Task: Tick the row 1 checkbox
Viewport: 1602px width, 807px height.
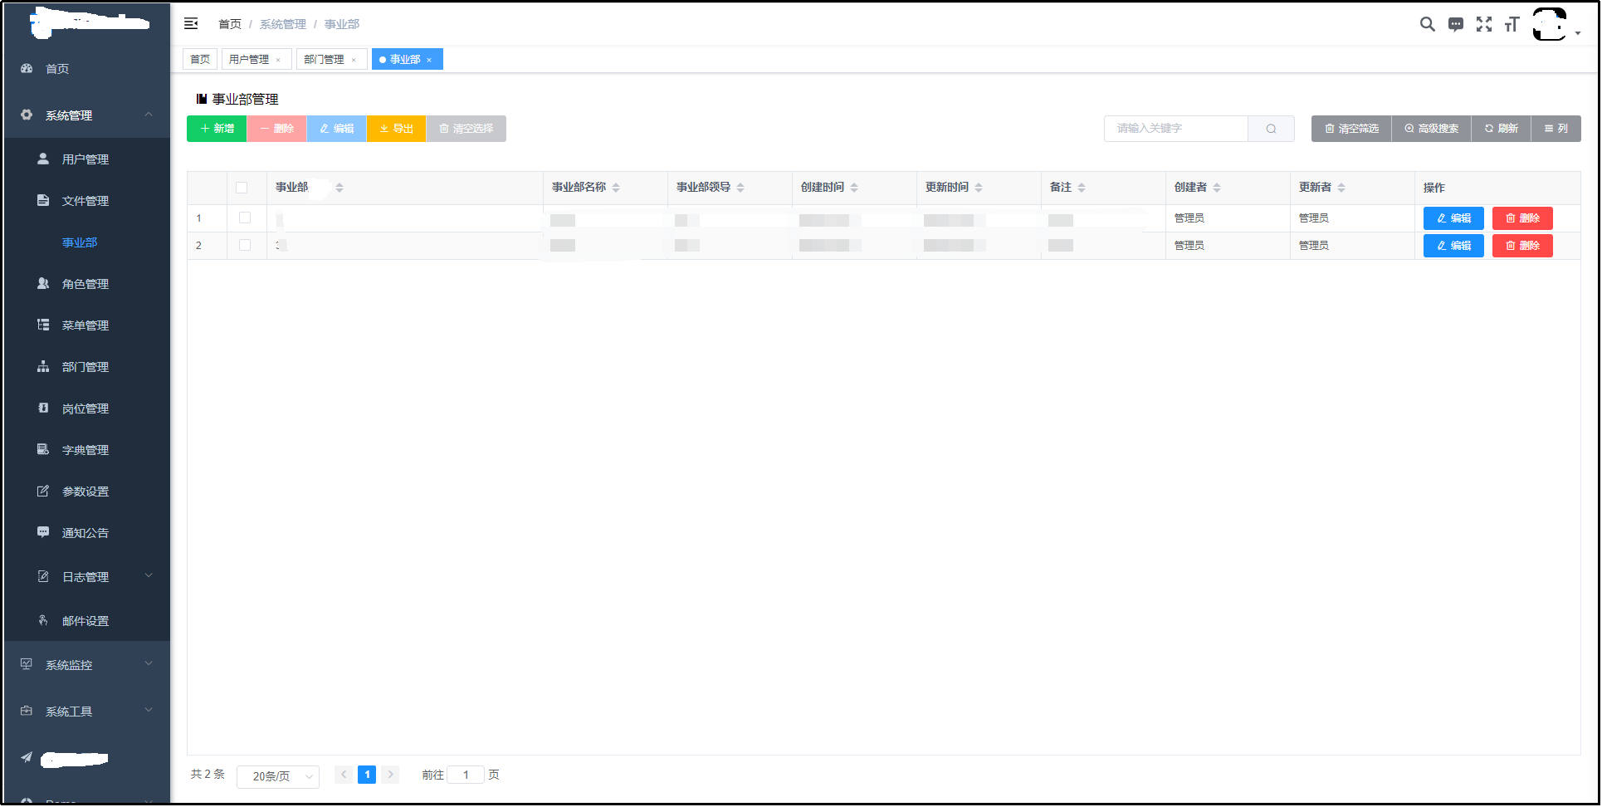Action: [245, 218]
